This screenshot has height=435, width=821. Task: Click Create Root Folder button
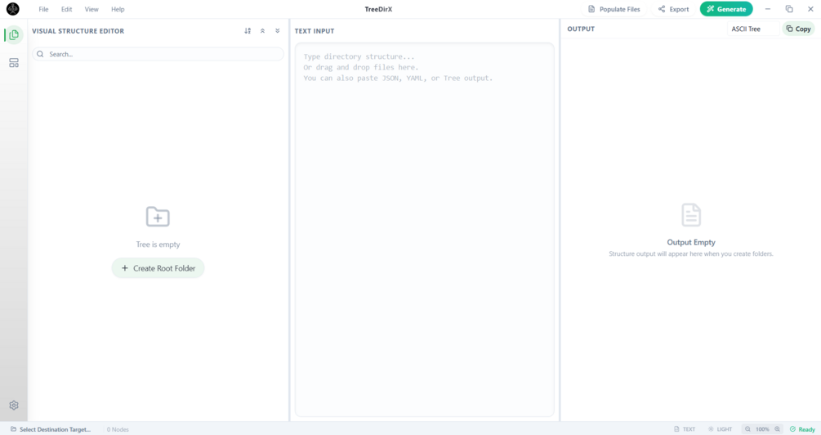[158, 268]
